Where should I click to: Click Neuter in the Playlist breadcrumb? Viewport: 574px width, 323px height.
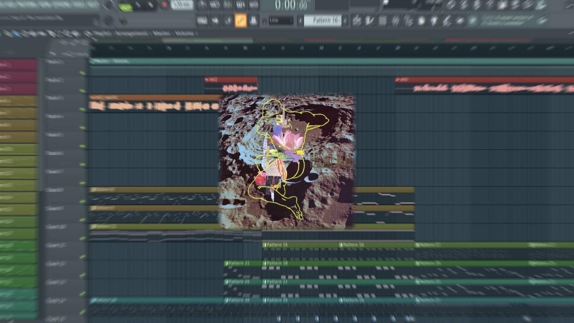point(161,34)
